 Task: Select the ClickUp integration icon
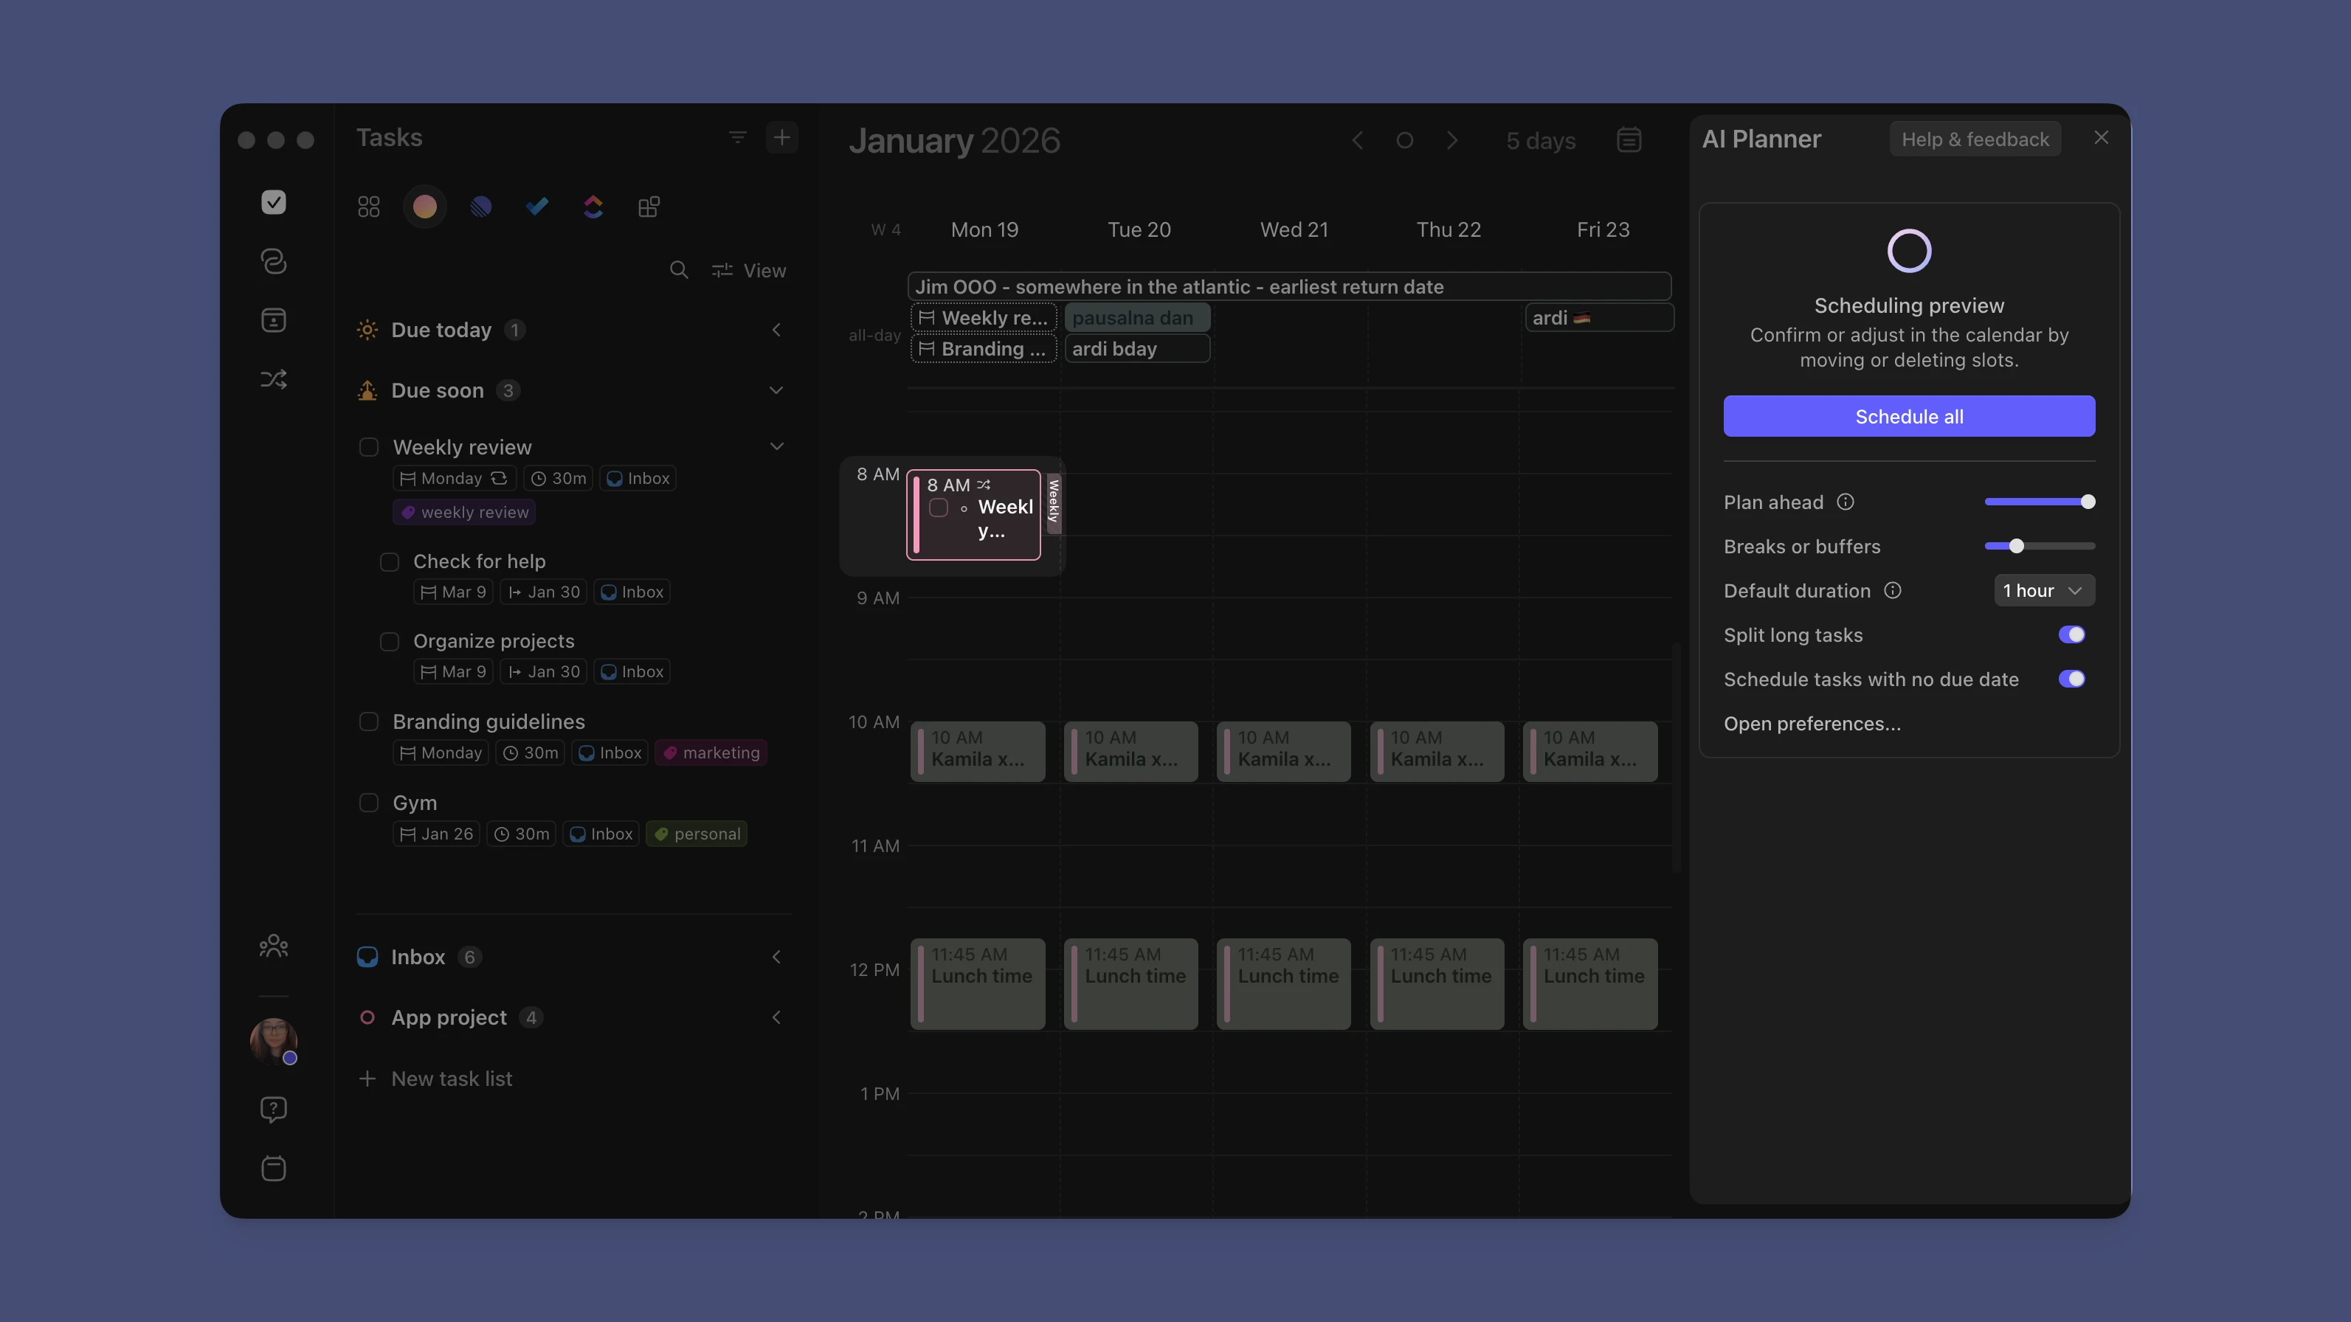(593, 206)
